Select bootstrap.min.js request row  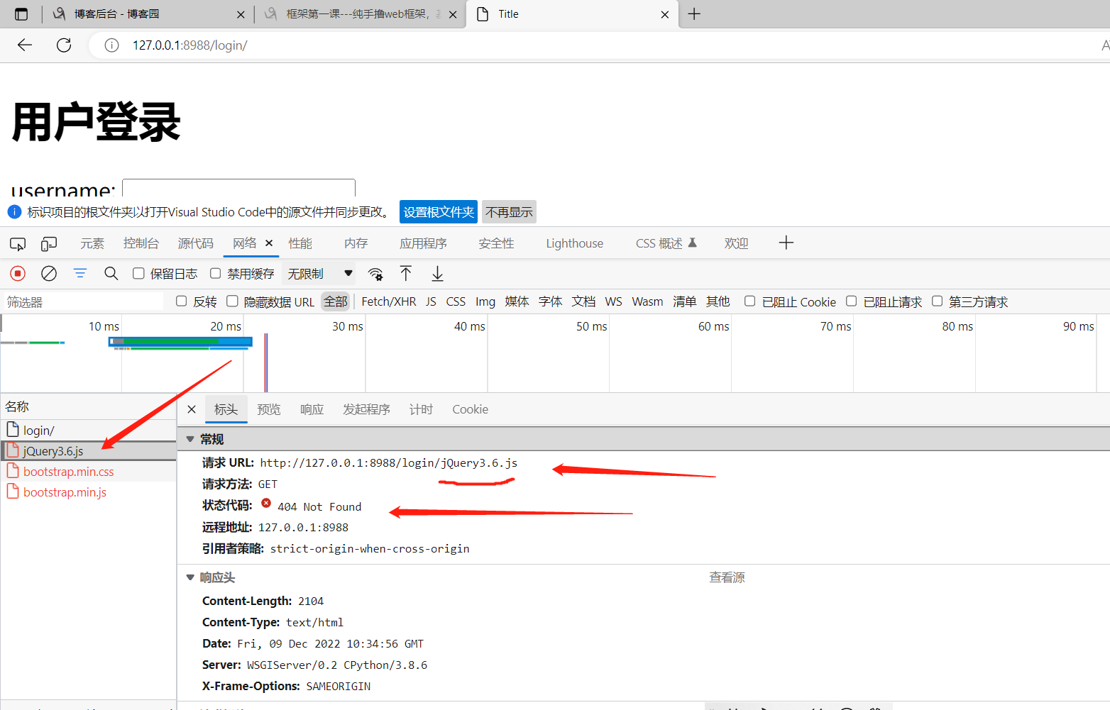(88, 492)
